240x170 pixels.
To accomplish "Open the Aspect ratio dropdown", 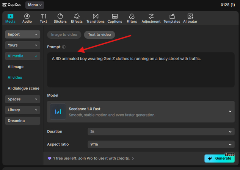I will click(x=161, y=144).
